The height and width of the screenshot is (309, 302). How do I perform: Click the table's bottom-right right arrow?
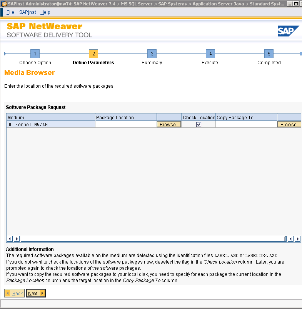pos(297,239)
